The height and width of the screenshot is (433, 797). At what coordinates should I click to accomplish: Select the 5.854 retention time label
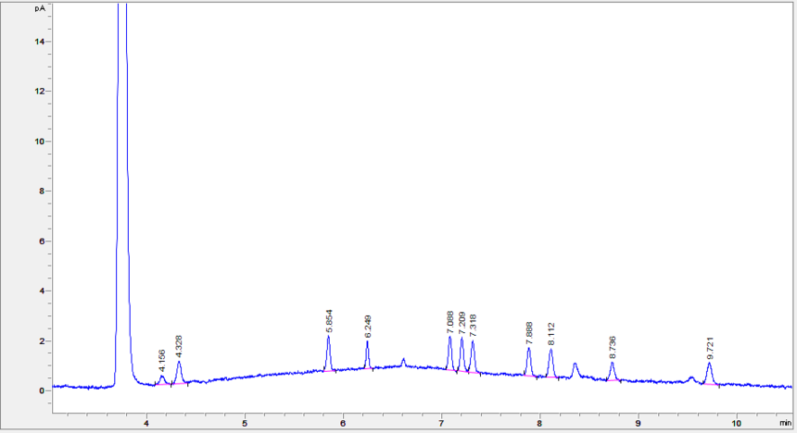pos(329,321)
